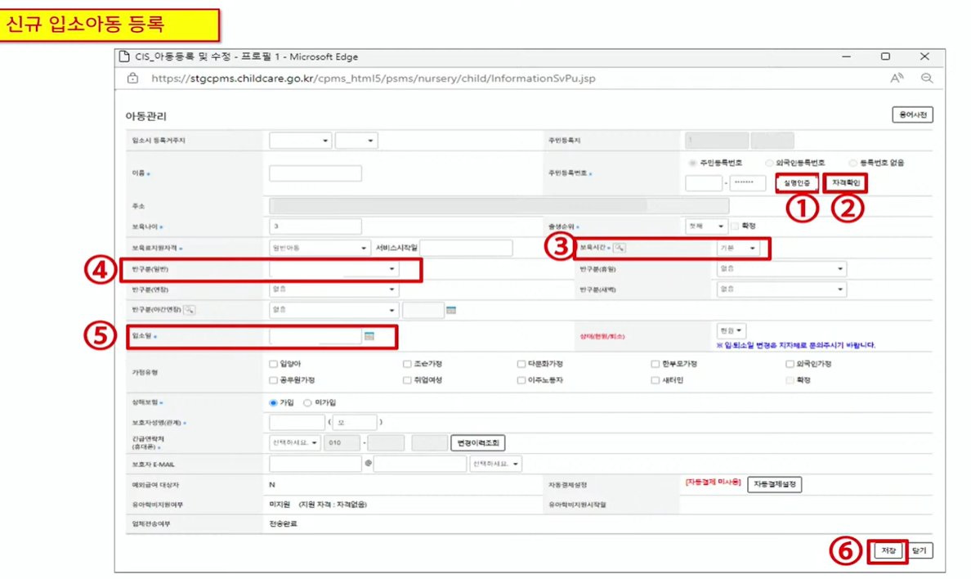Click the page document icon in title bar
Screen dimensions: 971x579
tap(124, 56)
